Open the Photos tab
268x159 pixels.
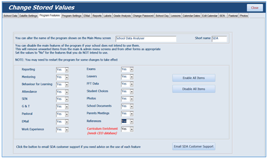click(244, 16)
